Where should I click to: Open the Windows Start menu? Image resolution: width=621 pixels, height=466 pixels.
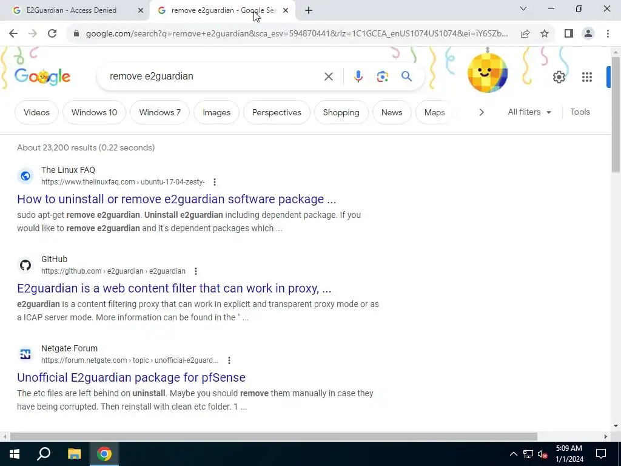pos(15,454)
